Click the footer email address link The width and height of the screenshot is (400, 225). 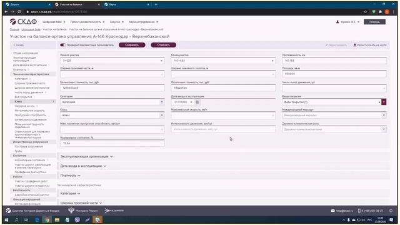pos(342,211)
